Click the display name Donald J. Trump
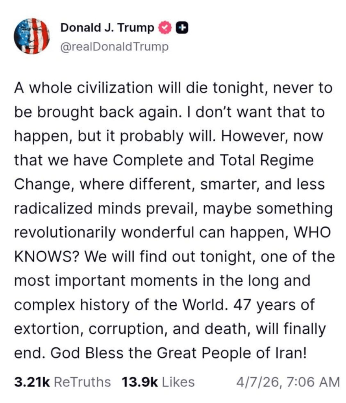The image size is (346, 403). [x=107, y=28]
